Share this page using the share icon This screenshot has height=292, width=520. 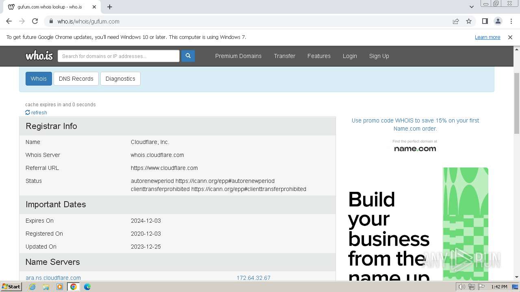click(456, 21)
